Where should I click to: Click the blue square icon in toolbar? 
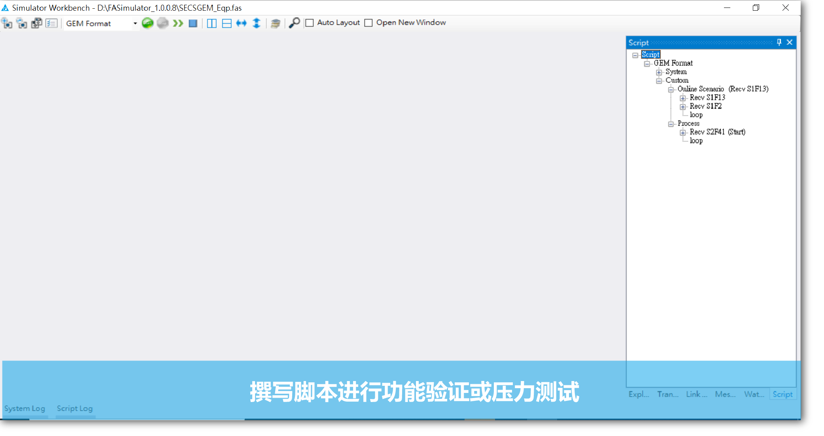pos(193,23)
